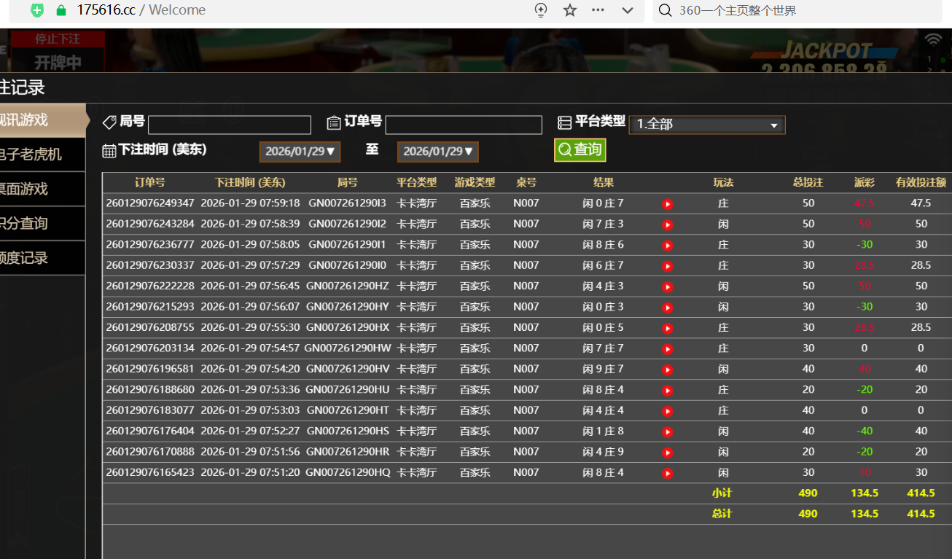Play replay for the 07:57:29 bet
Image resolution: width=952 pixels, height=559 pixels.
point(667,266)
